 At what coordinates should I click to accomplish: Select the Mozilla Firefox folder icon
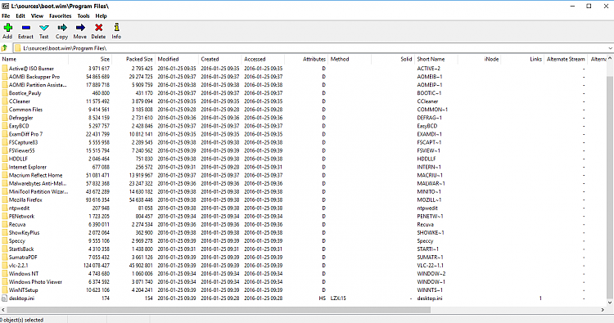pos(5,200)
